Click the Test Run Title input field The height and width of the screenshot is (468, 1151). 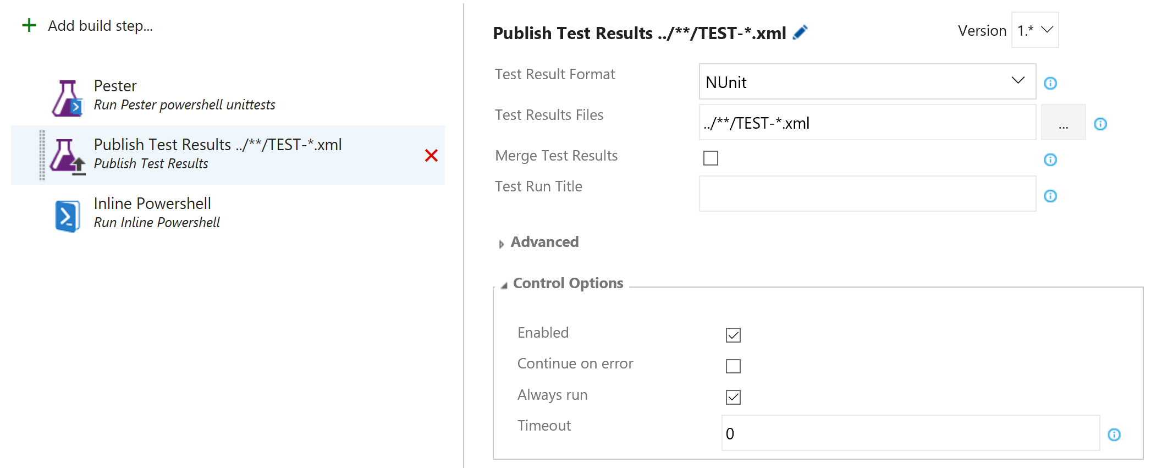(x=867, y=194)
